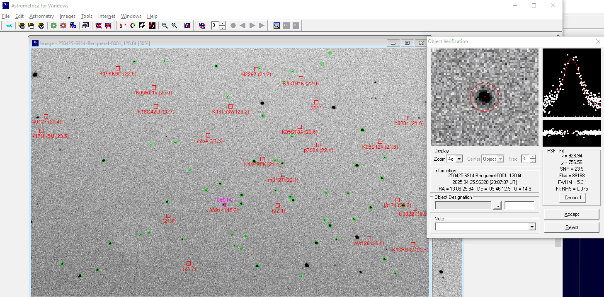Minimize the image window 250425-6914-Becquerel

pos(393,43)
